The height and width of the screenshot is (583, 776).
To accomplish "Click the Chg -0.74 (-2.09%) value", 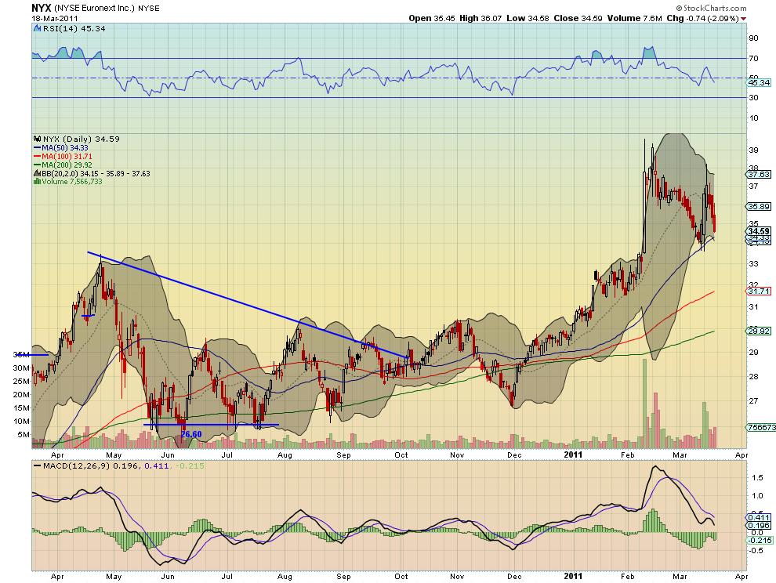I will 703,18.
